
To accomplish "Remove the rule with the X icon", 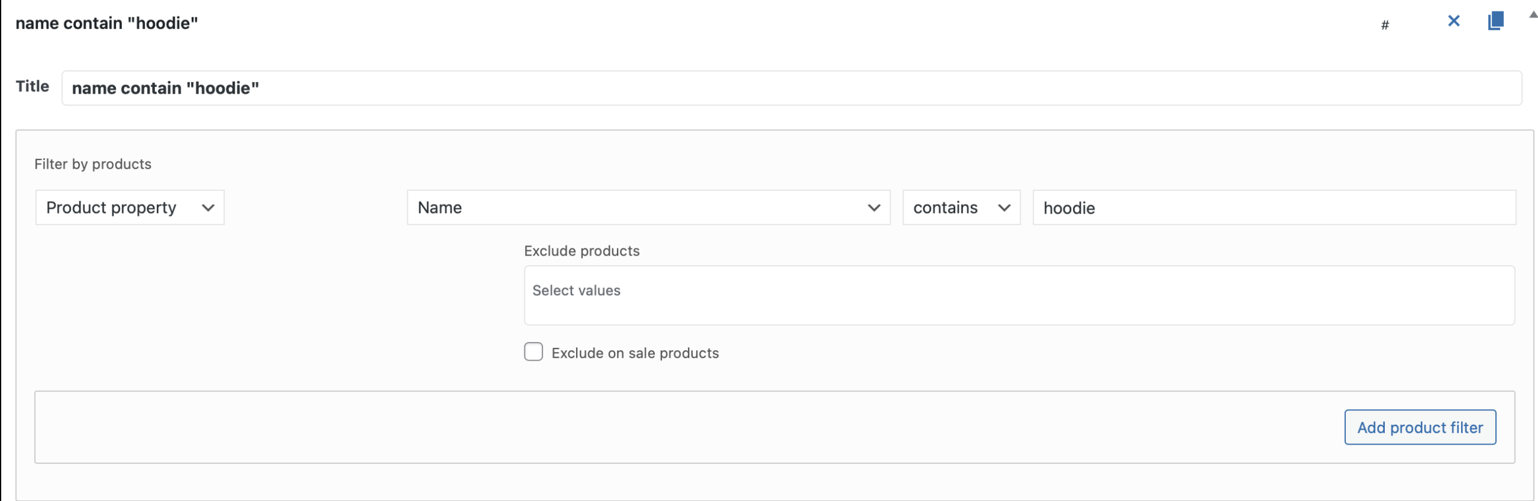I will pos(1453,22).
